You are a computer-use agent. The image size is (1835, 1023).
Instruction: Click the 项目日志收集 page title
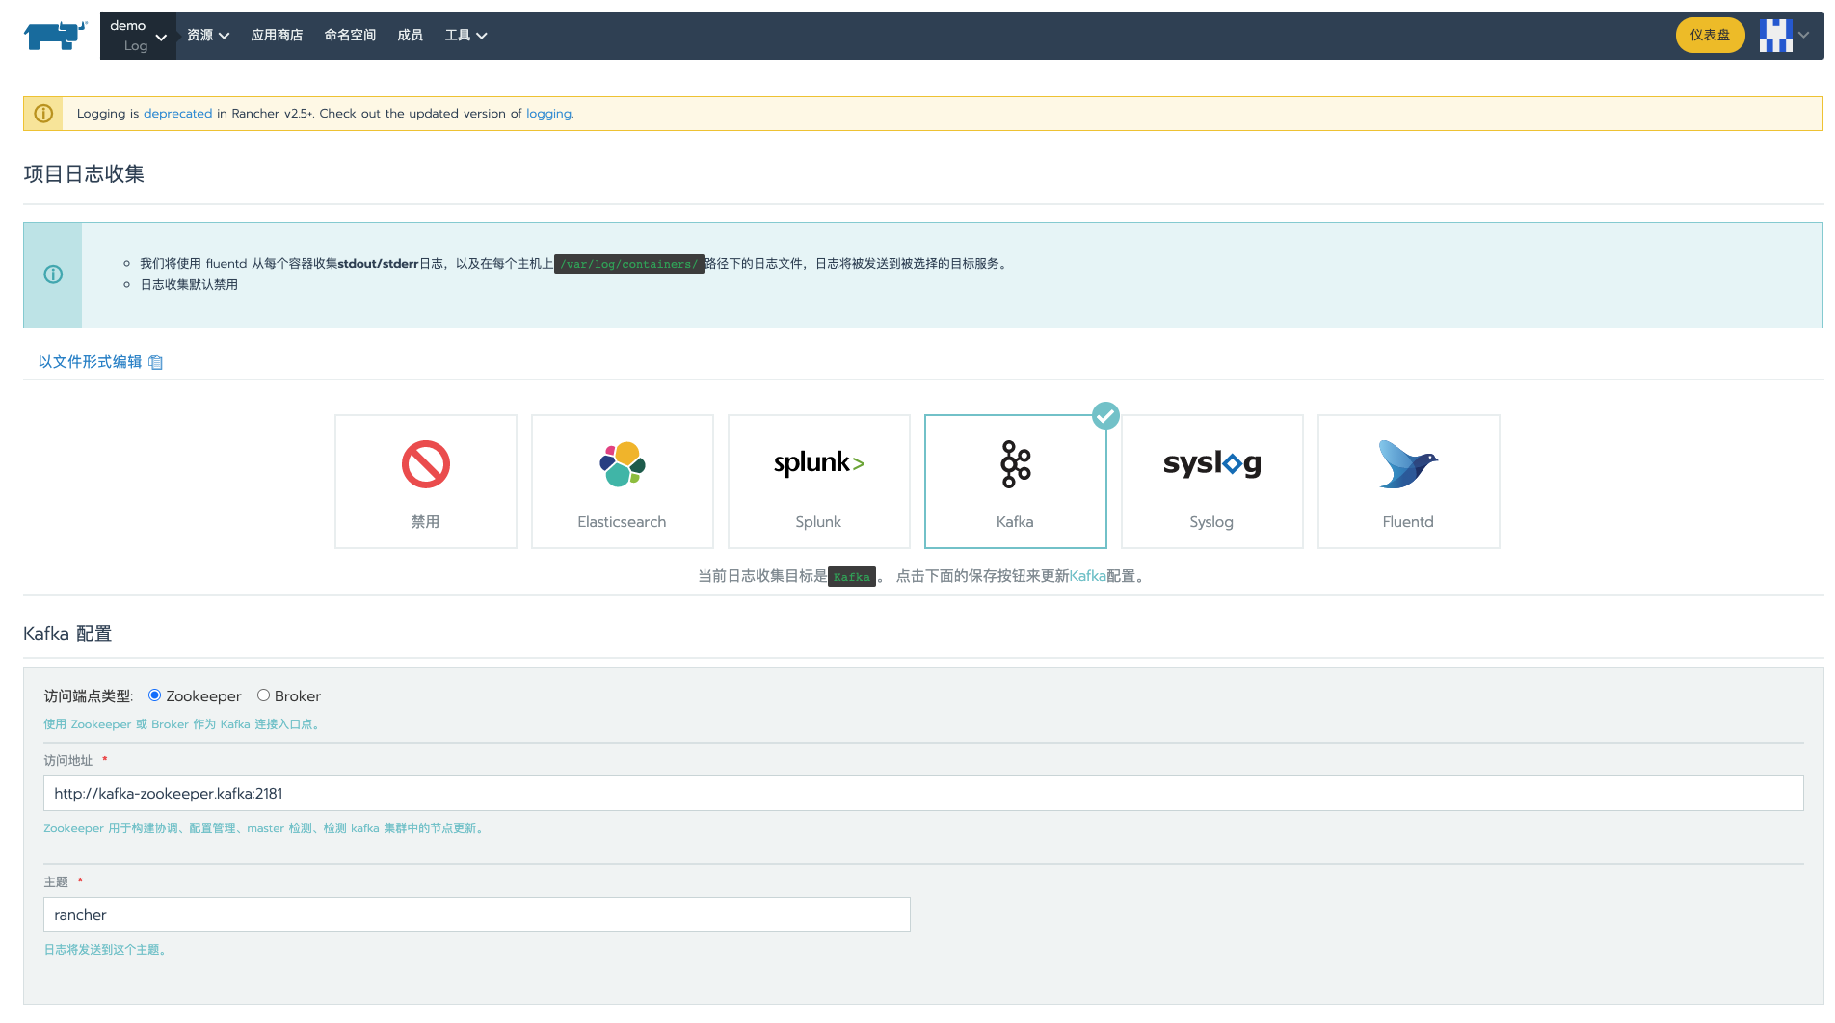(84, 174)
